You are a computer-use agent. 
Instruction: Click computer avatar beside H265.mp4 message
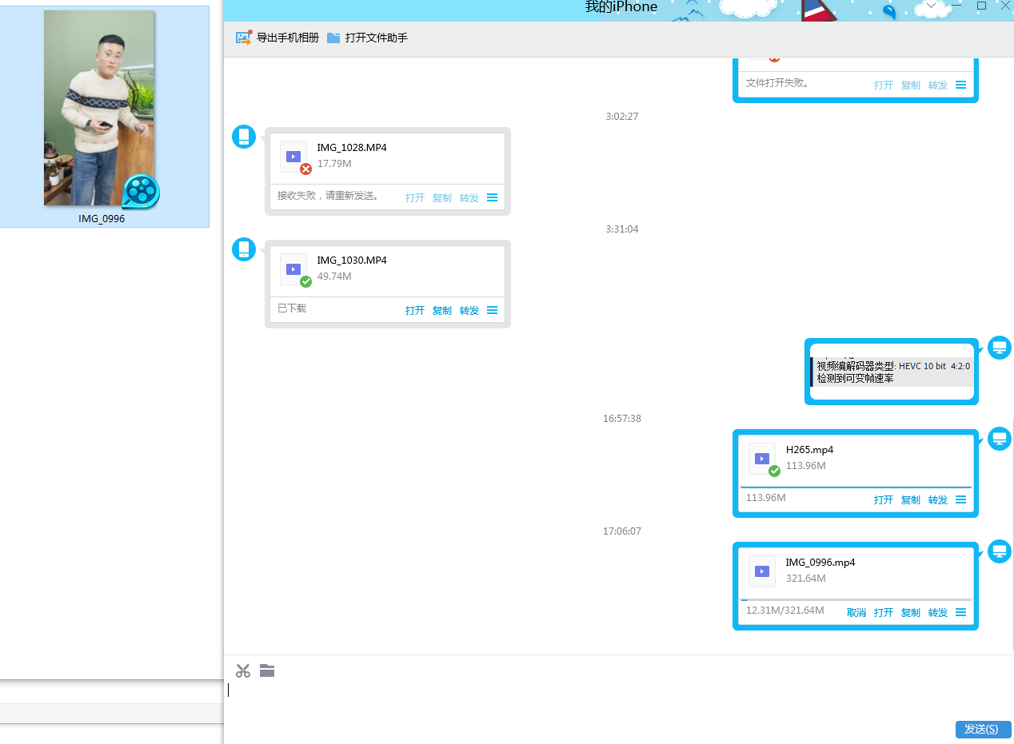coord(1000,439)
